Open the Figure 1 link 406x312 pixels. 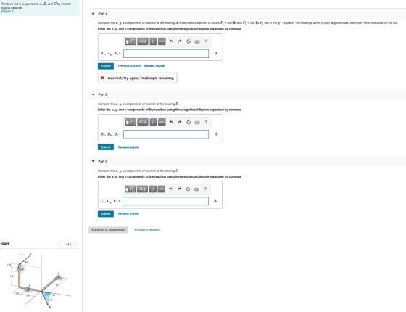[8, 11]
